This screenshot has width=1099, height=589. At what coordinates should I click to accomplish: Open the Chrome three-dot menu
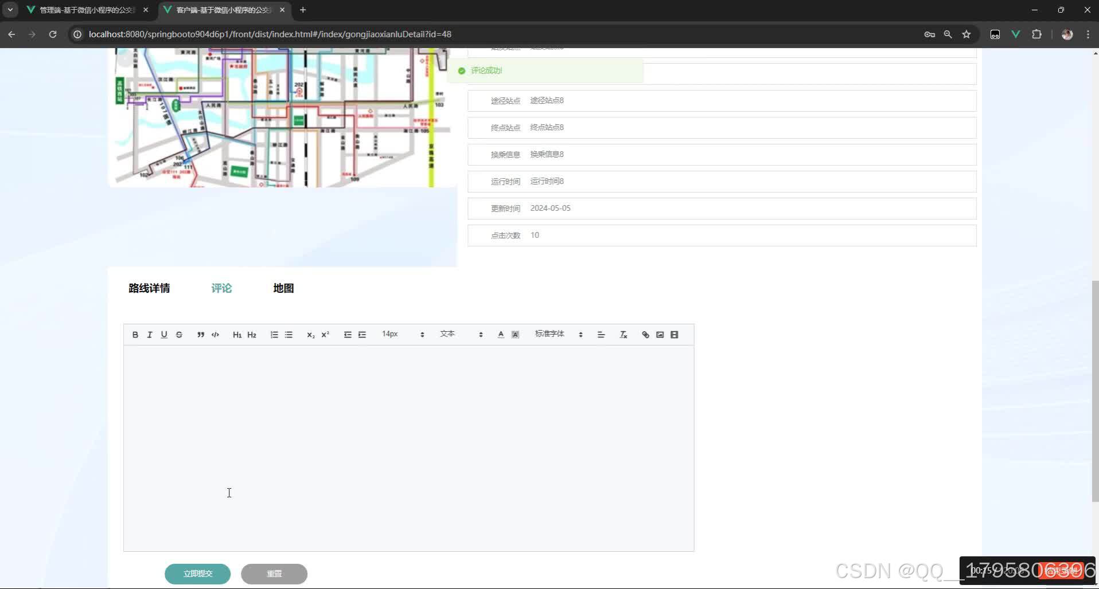click(1088, 34)
